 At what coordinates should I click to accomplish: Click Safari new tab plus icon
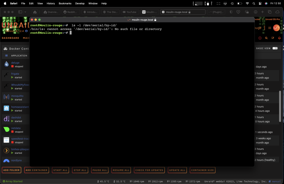pyautogui.click(x=262, y=12)
